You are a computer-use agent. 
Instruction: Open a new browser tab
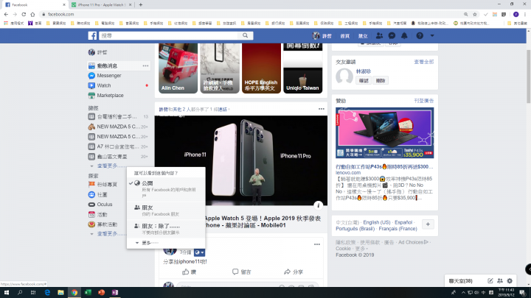[141, 4]
